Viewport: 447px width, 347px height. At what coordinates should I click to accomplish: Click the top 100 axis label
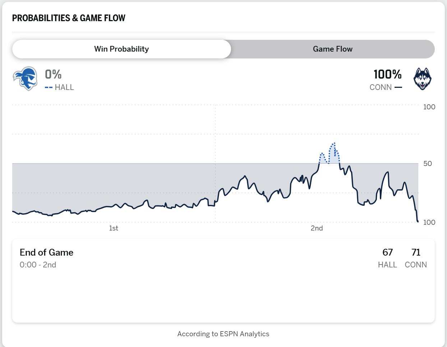point(429,107)
